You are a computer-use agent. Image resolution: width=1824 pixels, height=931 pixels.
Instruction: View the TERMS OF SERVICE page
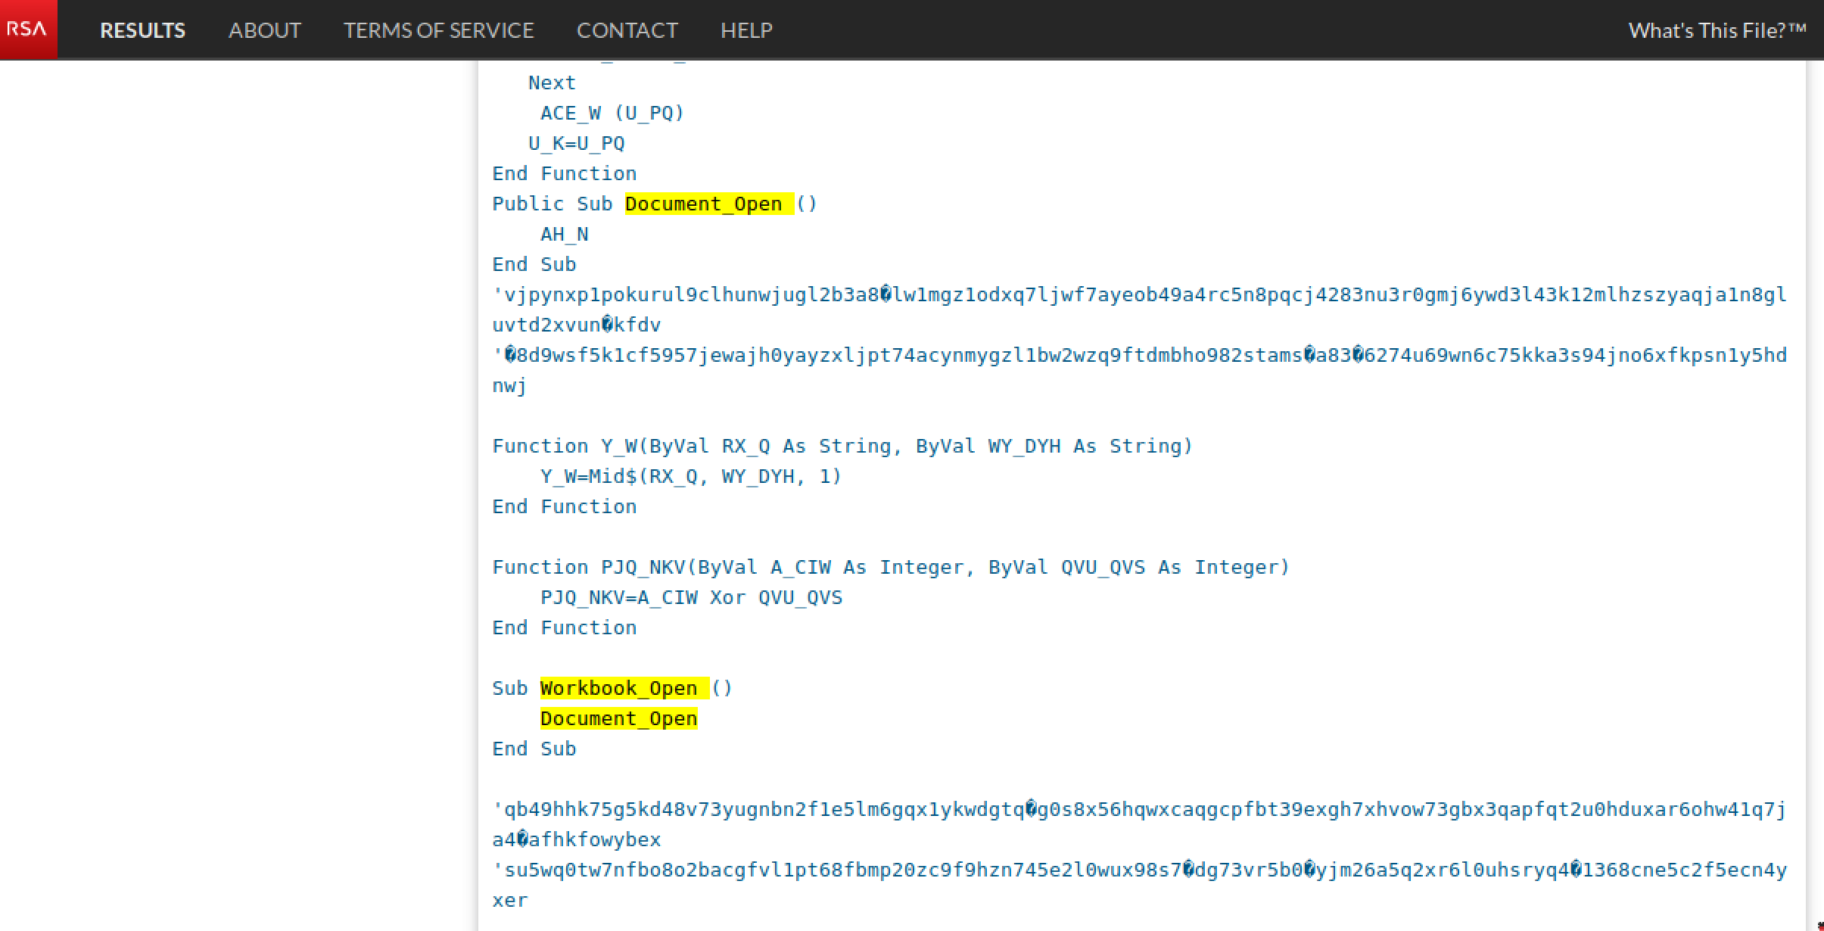[439, 30]
